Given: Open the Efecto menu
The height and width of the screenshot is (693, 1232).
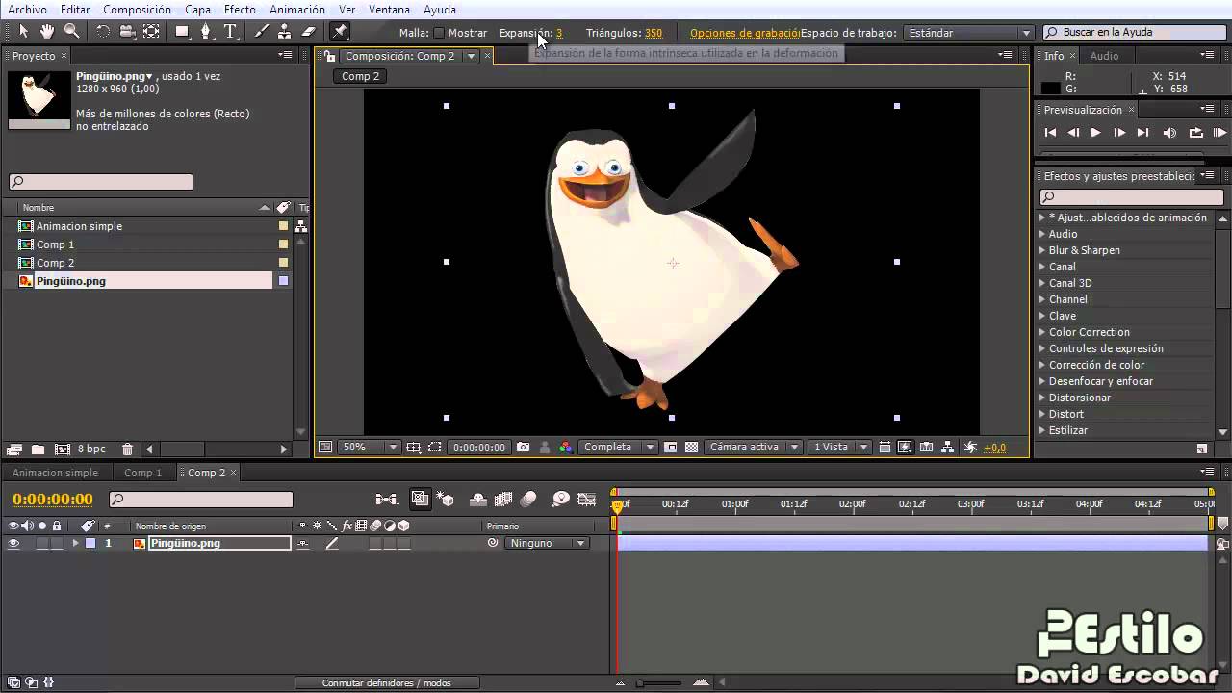Looking at the screenshot, I should tap(240, 10).
